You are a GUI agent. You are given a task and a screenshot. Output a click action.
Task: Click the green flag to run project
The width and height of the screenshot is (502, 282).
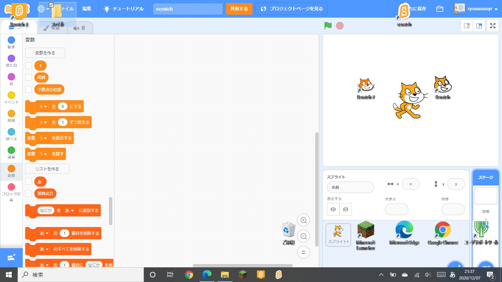(328, 26)
